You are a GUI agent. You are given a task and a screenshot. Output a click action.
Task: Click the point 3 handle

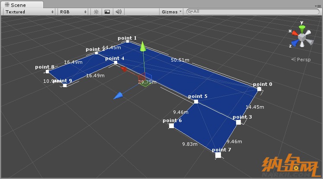238,122
